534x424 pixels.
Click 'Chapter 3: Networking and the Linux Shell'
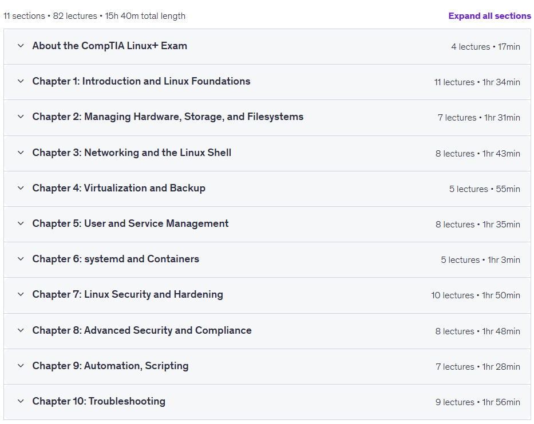pyautogui.click(x=132, y=153)
